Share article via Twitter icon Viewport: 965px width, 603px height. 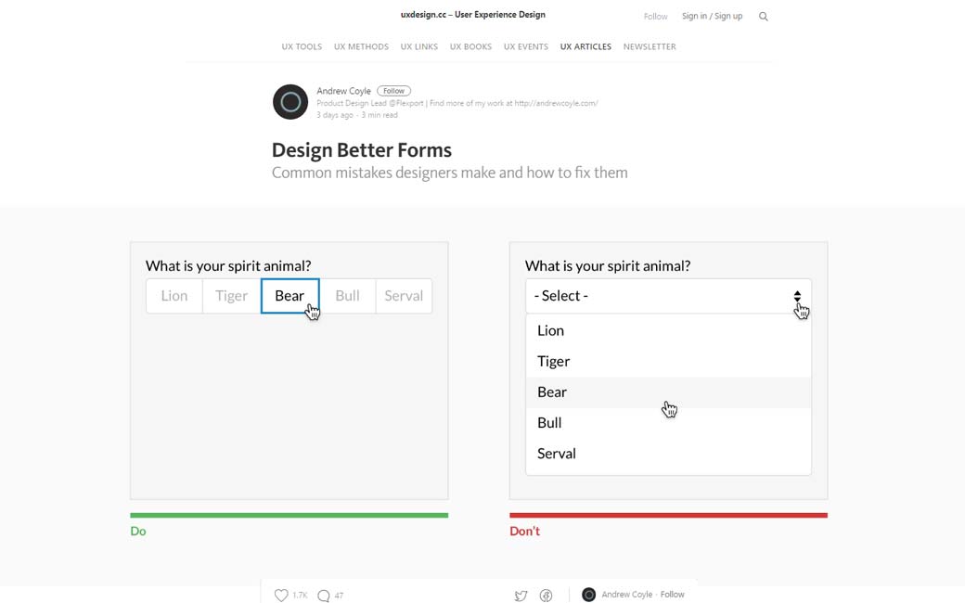(x=521, y=596)
